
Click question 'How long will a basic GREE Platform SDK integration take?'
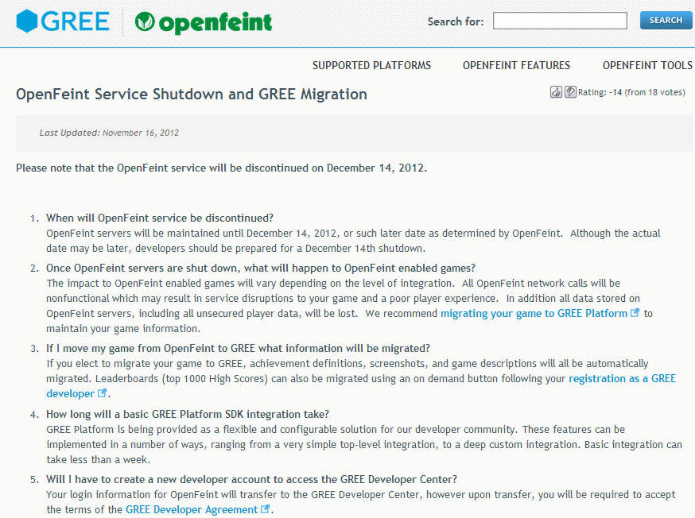[x=188, y=414]
